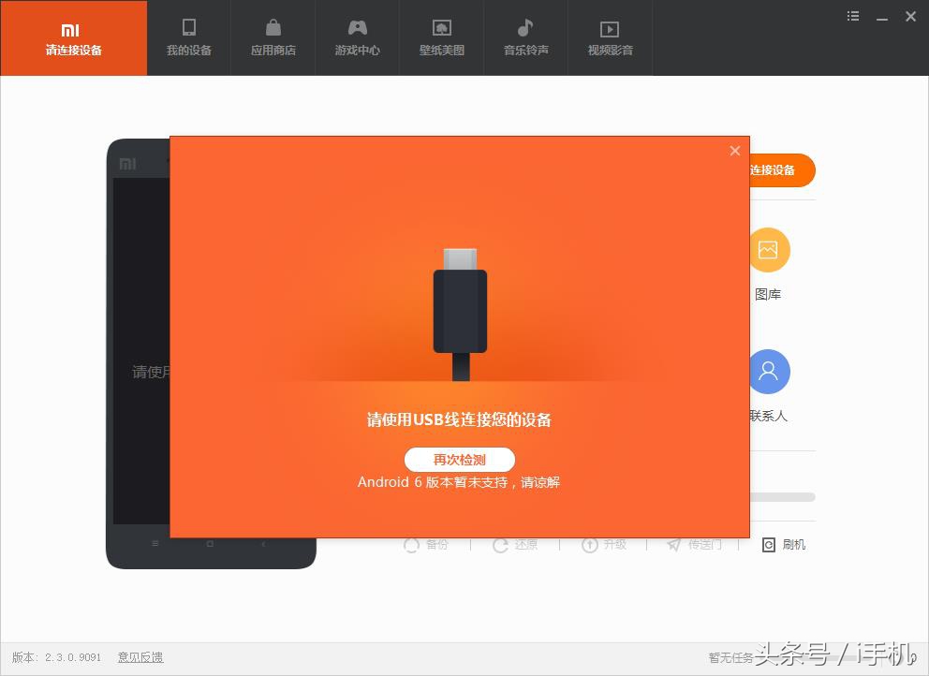Open the 联系人 (Contacts) panel icon
929x676 pixels.
click(769, 372)
